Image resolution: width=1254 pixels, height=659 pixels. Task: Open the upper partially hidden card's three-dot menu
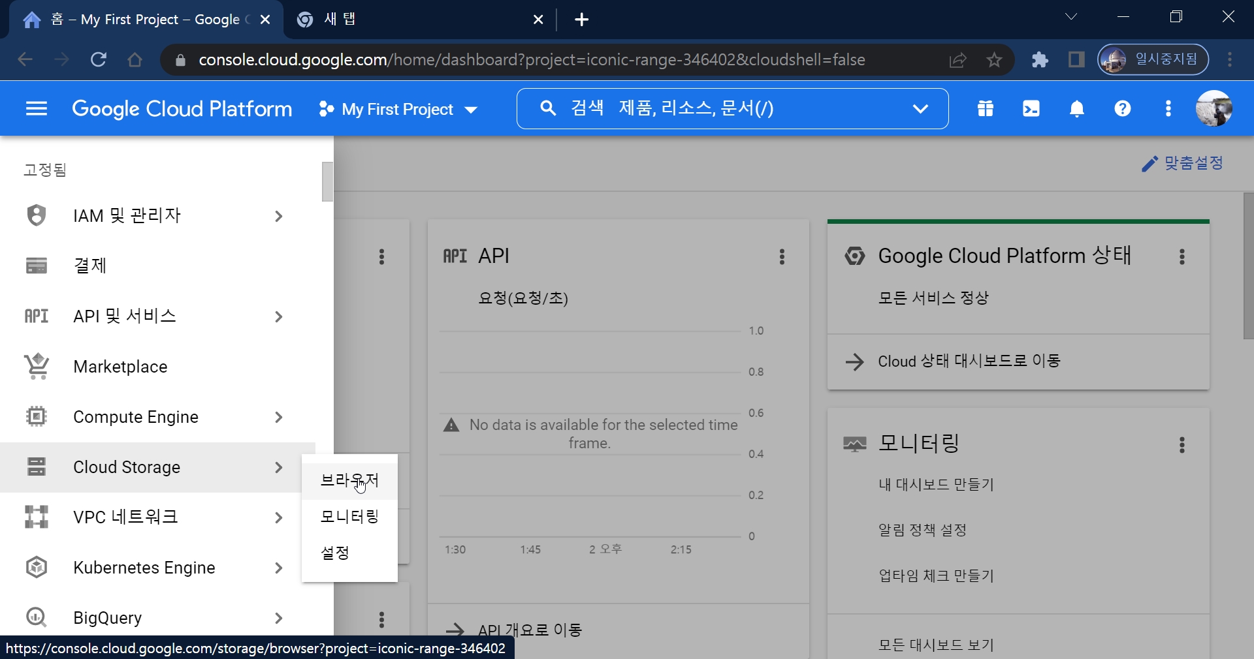click(382, 256)
